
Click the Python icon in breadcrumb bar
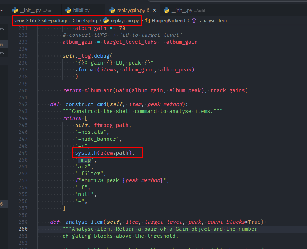tap(106, 20)
